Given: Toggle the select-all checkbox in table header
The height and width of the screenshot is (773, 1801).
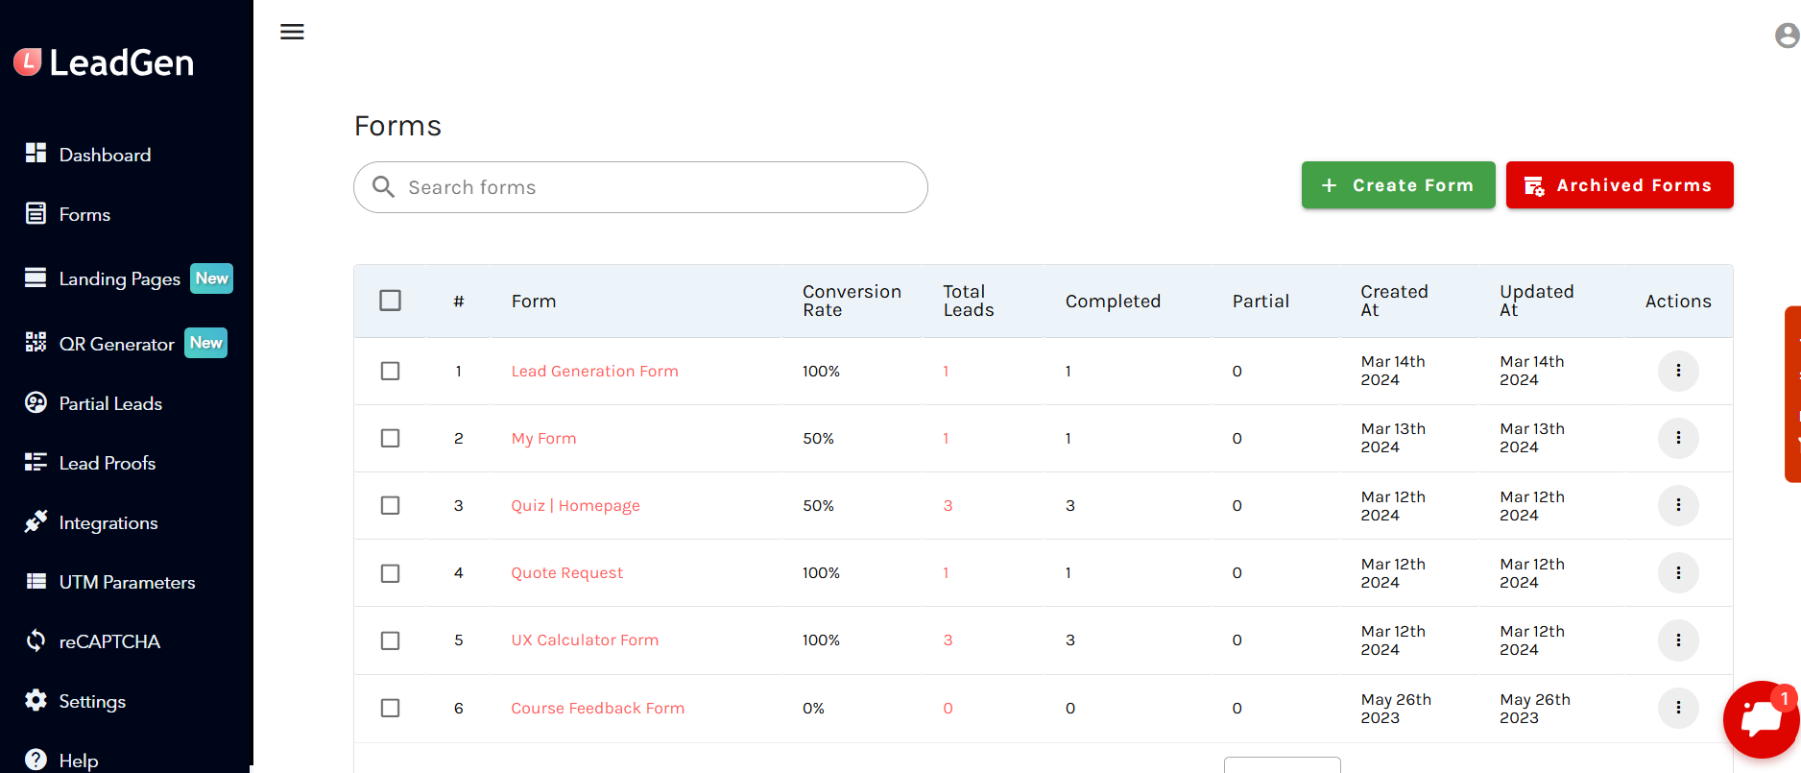Looking at the screenshot, I should pyautogui.click(x=390, y=301).
